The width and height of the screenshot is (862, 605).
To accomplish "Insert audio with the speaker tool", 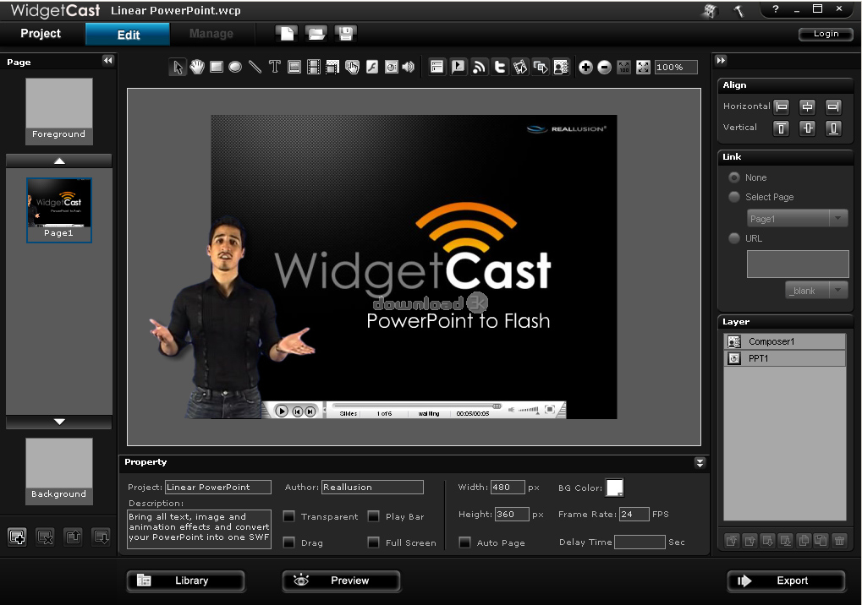I will [x=409, y=67].
